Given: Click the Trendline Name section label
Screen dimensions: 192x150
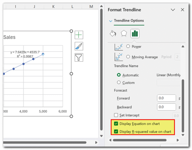Looking at the screenshot, I should [x=126, y=66].
